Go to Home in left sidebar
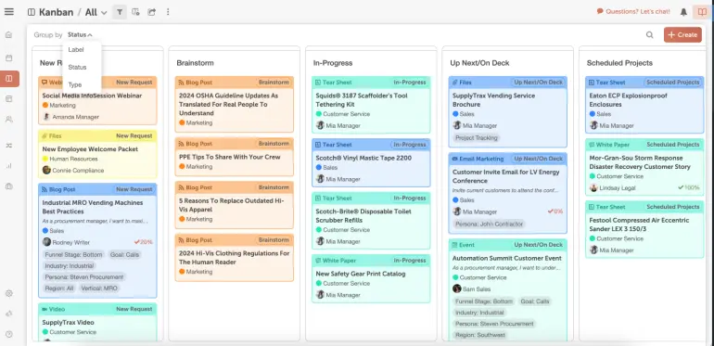This screenshot has height=346, width=714. point(8,35)
